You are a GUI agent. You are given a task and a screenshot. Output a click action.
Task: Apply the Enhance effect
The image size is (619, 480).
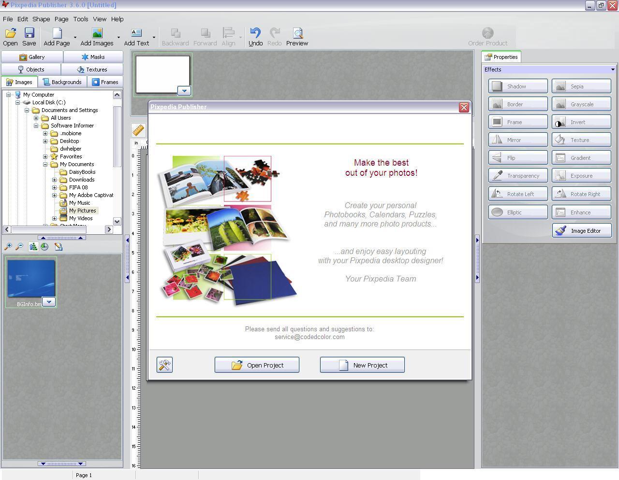(581, 212)
